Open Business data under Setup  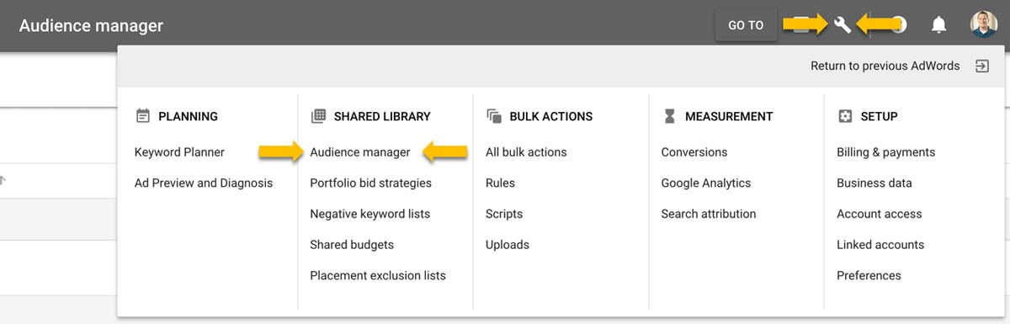pos(874,183)
